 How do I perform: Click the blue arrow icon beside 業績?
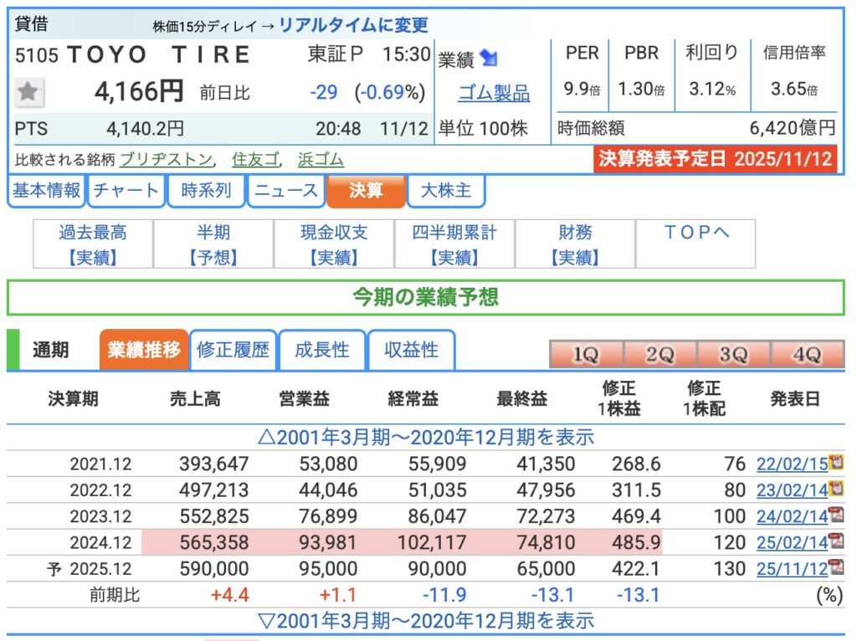[x=490, y=59]
